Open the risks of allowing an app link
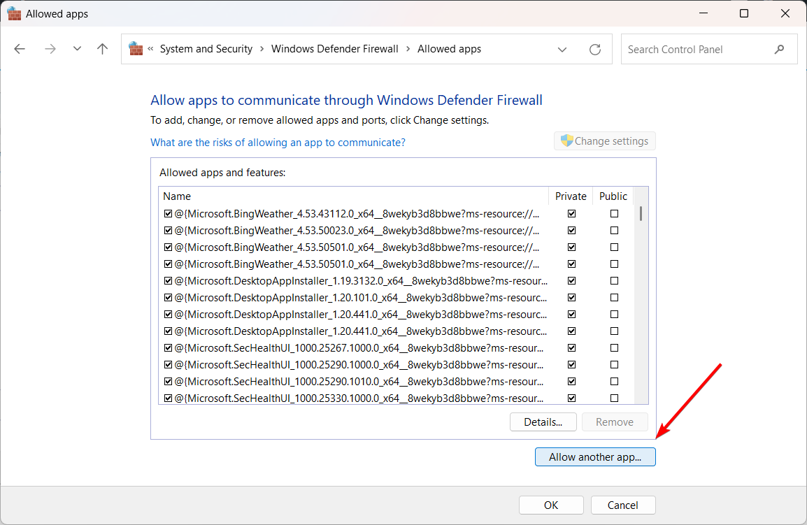This screenshot has height=525, width=807. [x=278, y=142]
